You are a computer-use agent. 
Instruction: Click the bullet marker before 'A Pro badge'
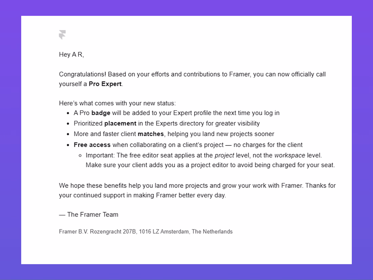coord(68,113)
